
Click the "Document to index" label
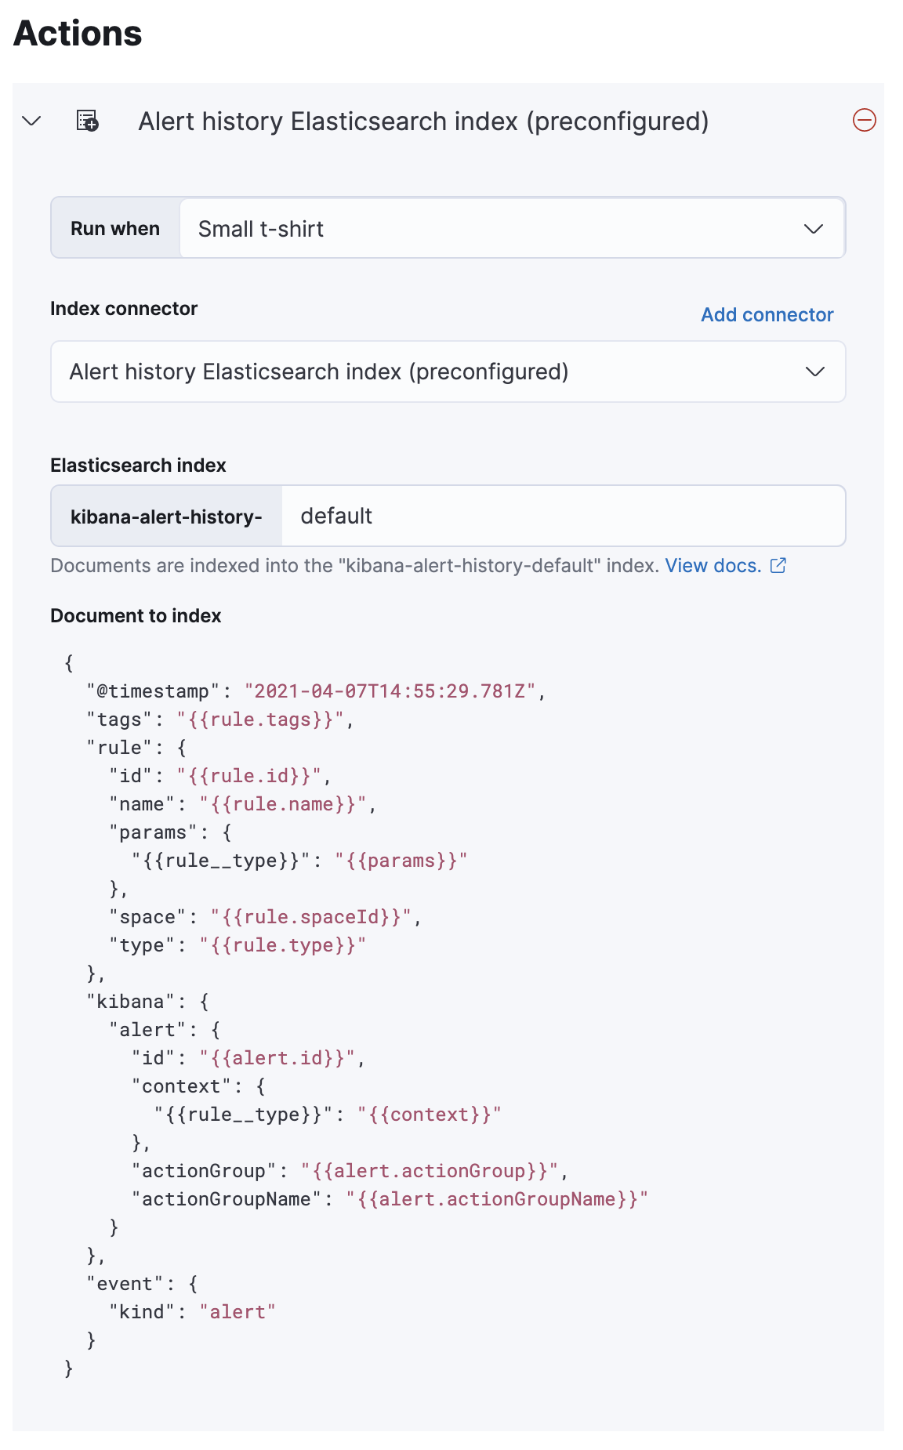point(136,616)
